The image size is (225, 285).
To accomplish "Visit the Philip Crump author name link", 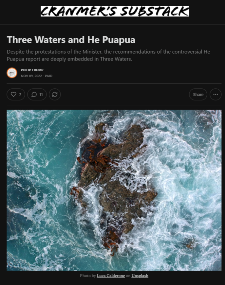I will [32, 70].
